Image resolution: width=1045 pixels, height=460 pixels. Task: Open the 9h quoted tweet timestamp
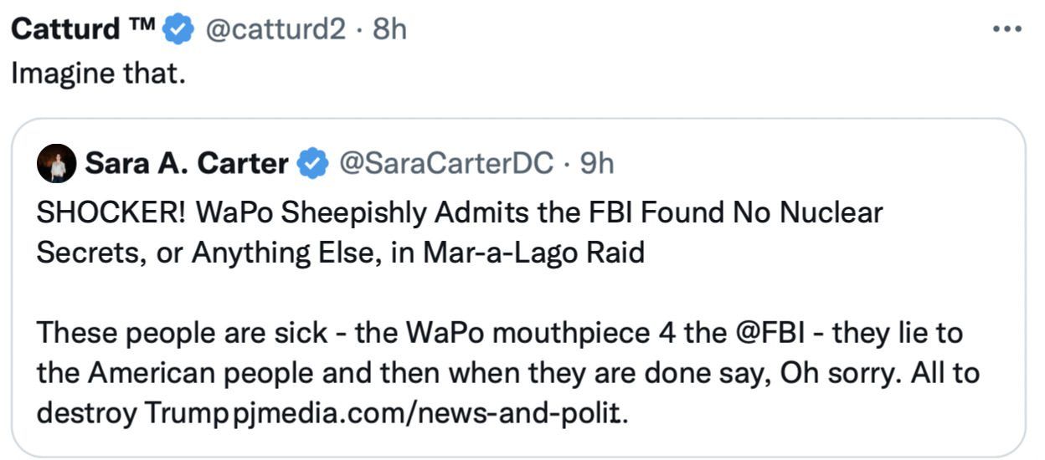coord(597,164)
